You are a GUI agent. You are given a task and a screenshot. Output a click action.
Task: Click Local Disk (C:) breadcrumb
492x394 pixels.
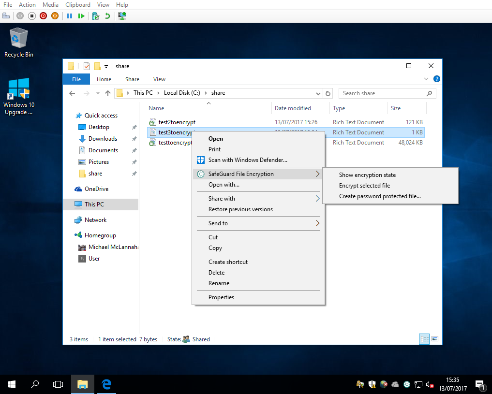tap(182, 93)
